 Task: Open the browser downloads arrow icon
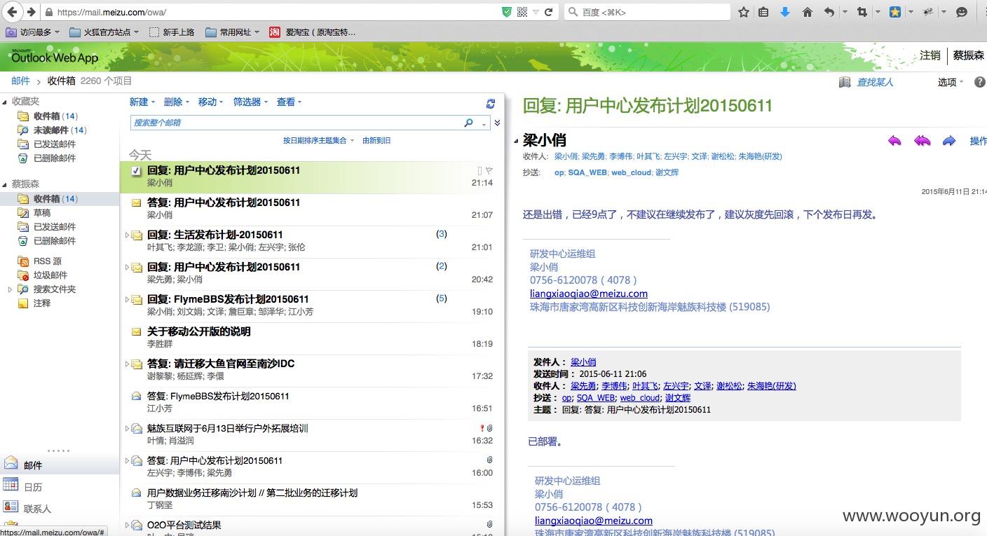786,12
